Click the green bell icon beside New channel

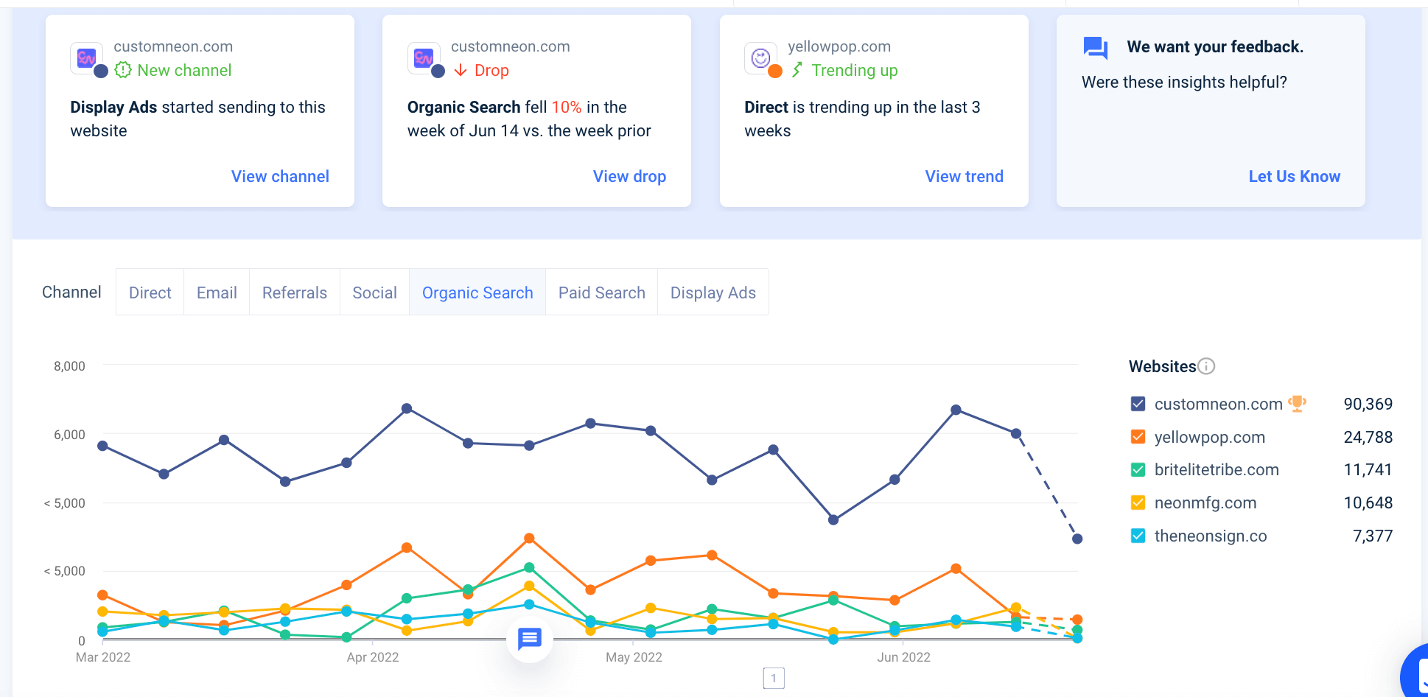coord(122,70)
